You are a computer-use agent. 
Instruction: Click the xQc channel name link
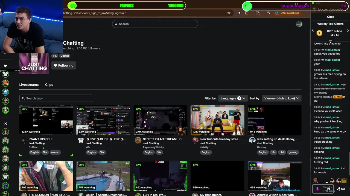click(88, 147)
